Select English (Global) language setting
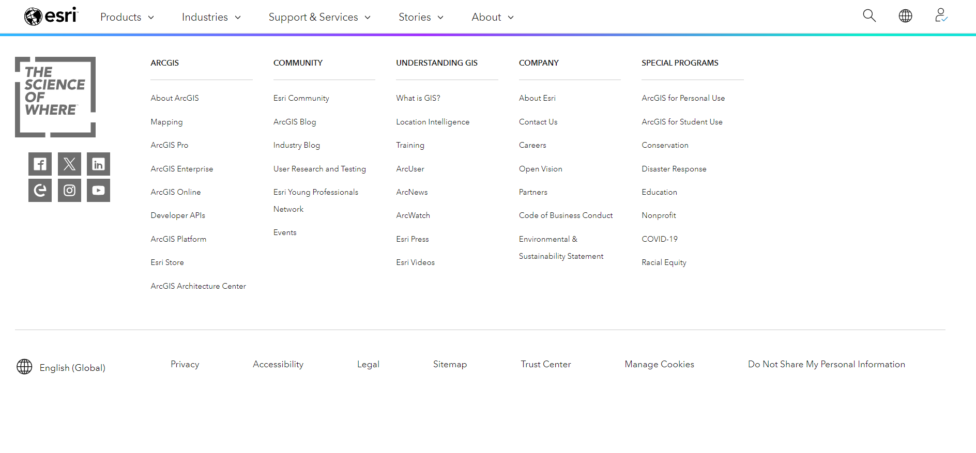The image size is (976, 453). tap(72, 368)
